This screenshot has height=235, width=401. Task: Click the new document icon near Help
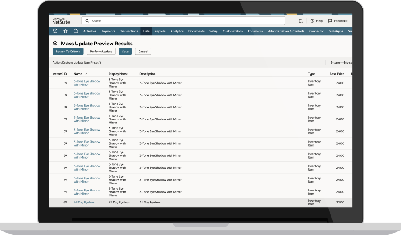click(x=300, y=21)
